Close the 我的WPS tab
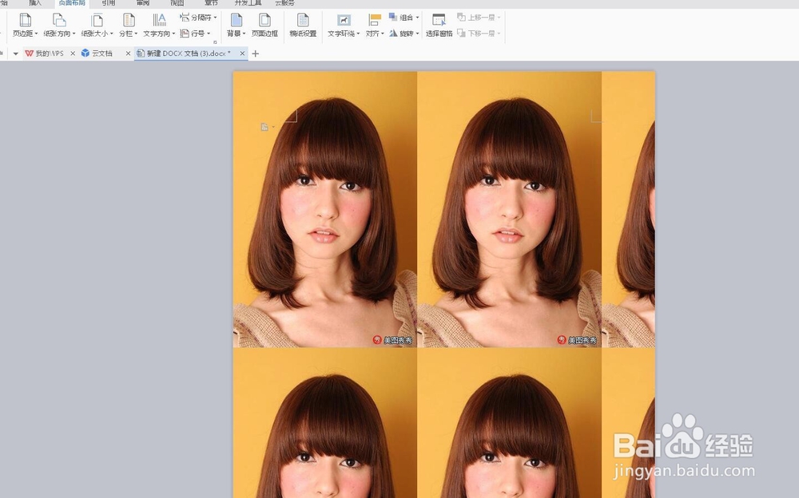This screenshot has height=498, width=799. coord(73,53)
